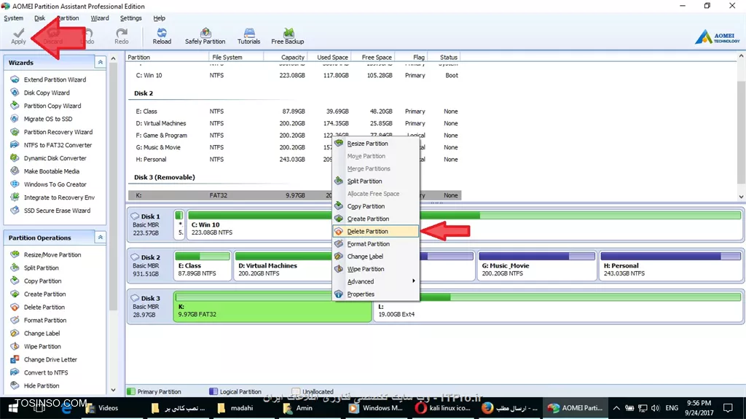This screenshot has width=746, height=419.
Task: Select Make Bootable Media
Action: [x=52, y=171]
